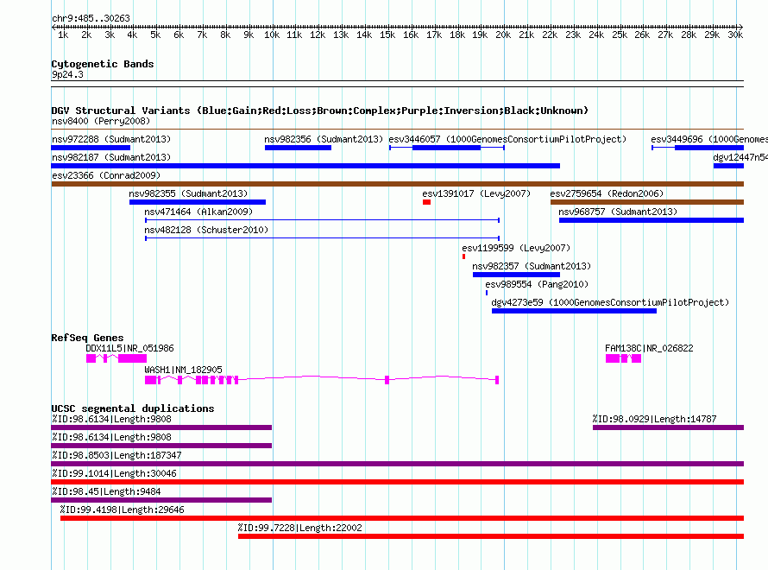The image size is (768, 570).
Task: Click the first segmental duplication %ID:98.6134 bar
Action: coord(161,427)
